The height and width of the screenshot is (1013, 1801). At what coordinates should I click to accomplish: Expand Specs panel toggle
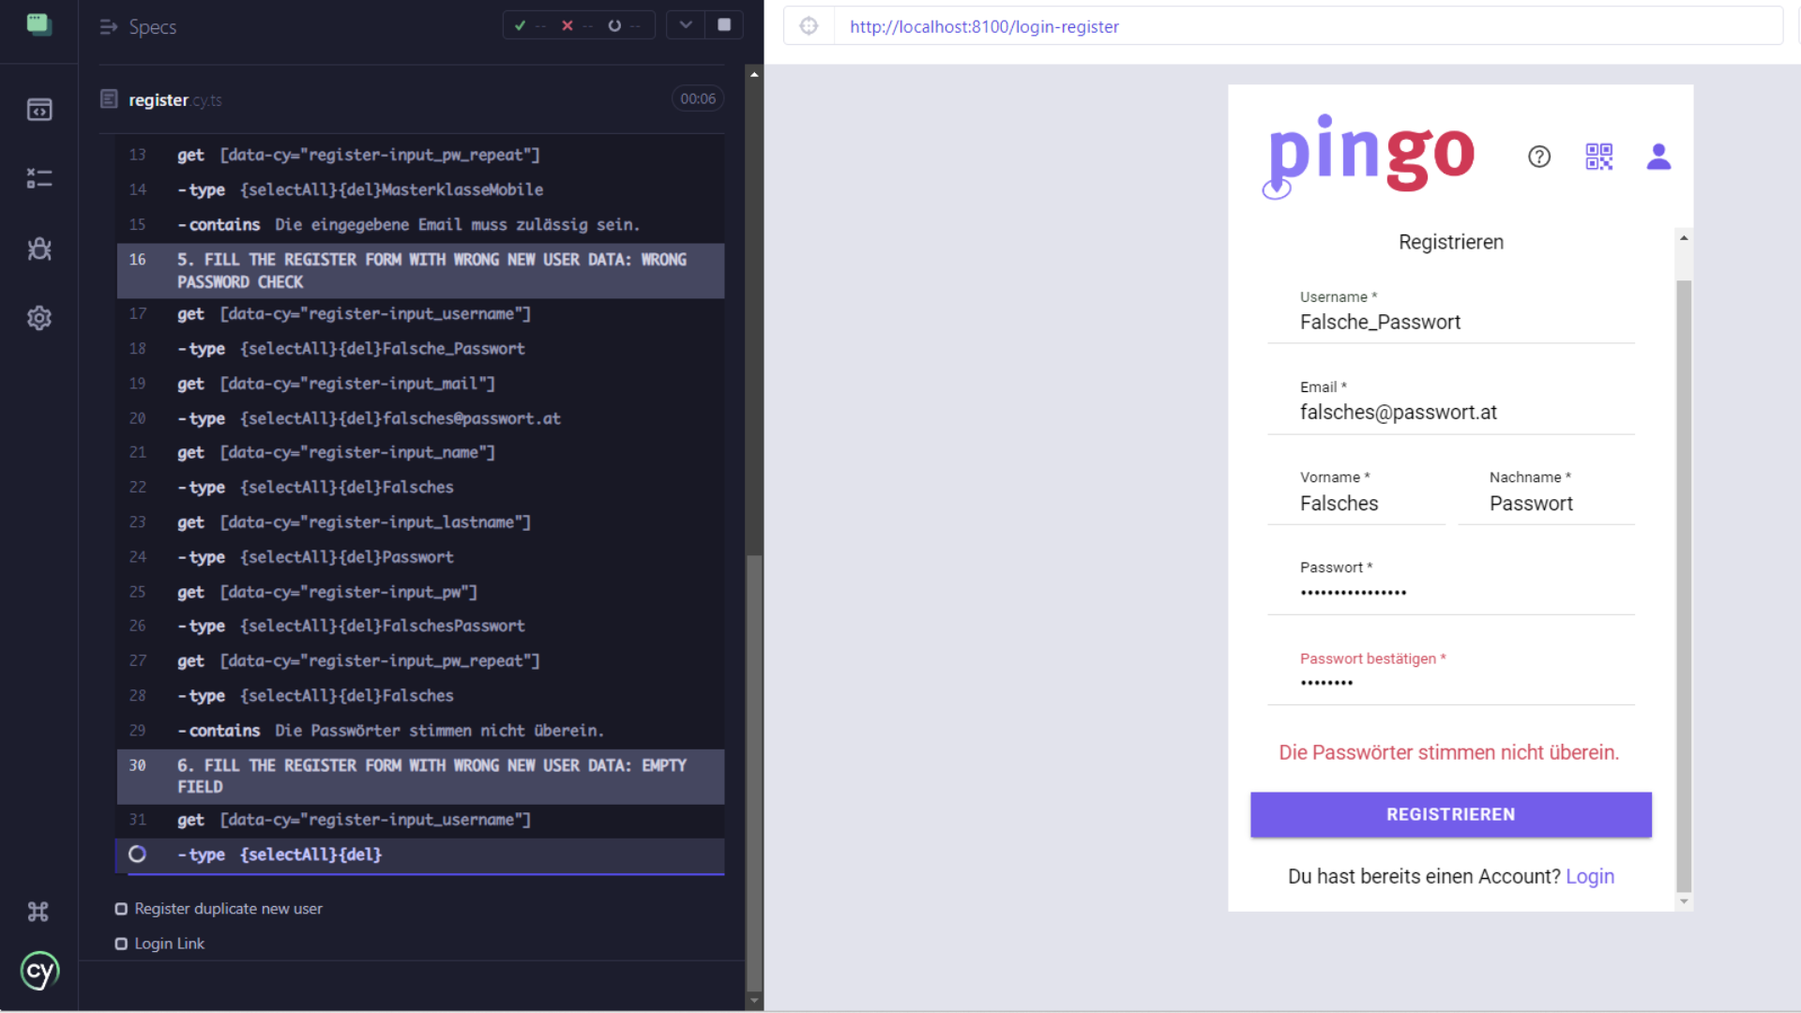109,27
